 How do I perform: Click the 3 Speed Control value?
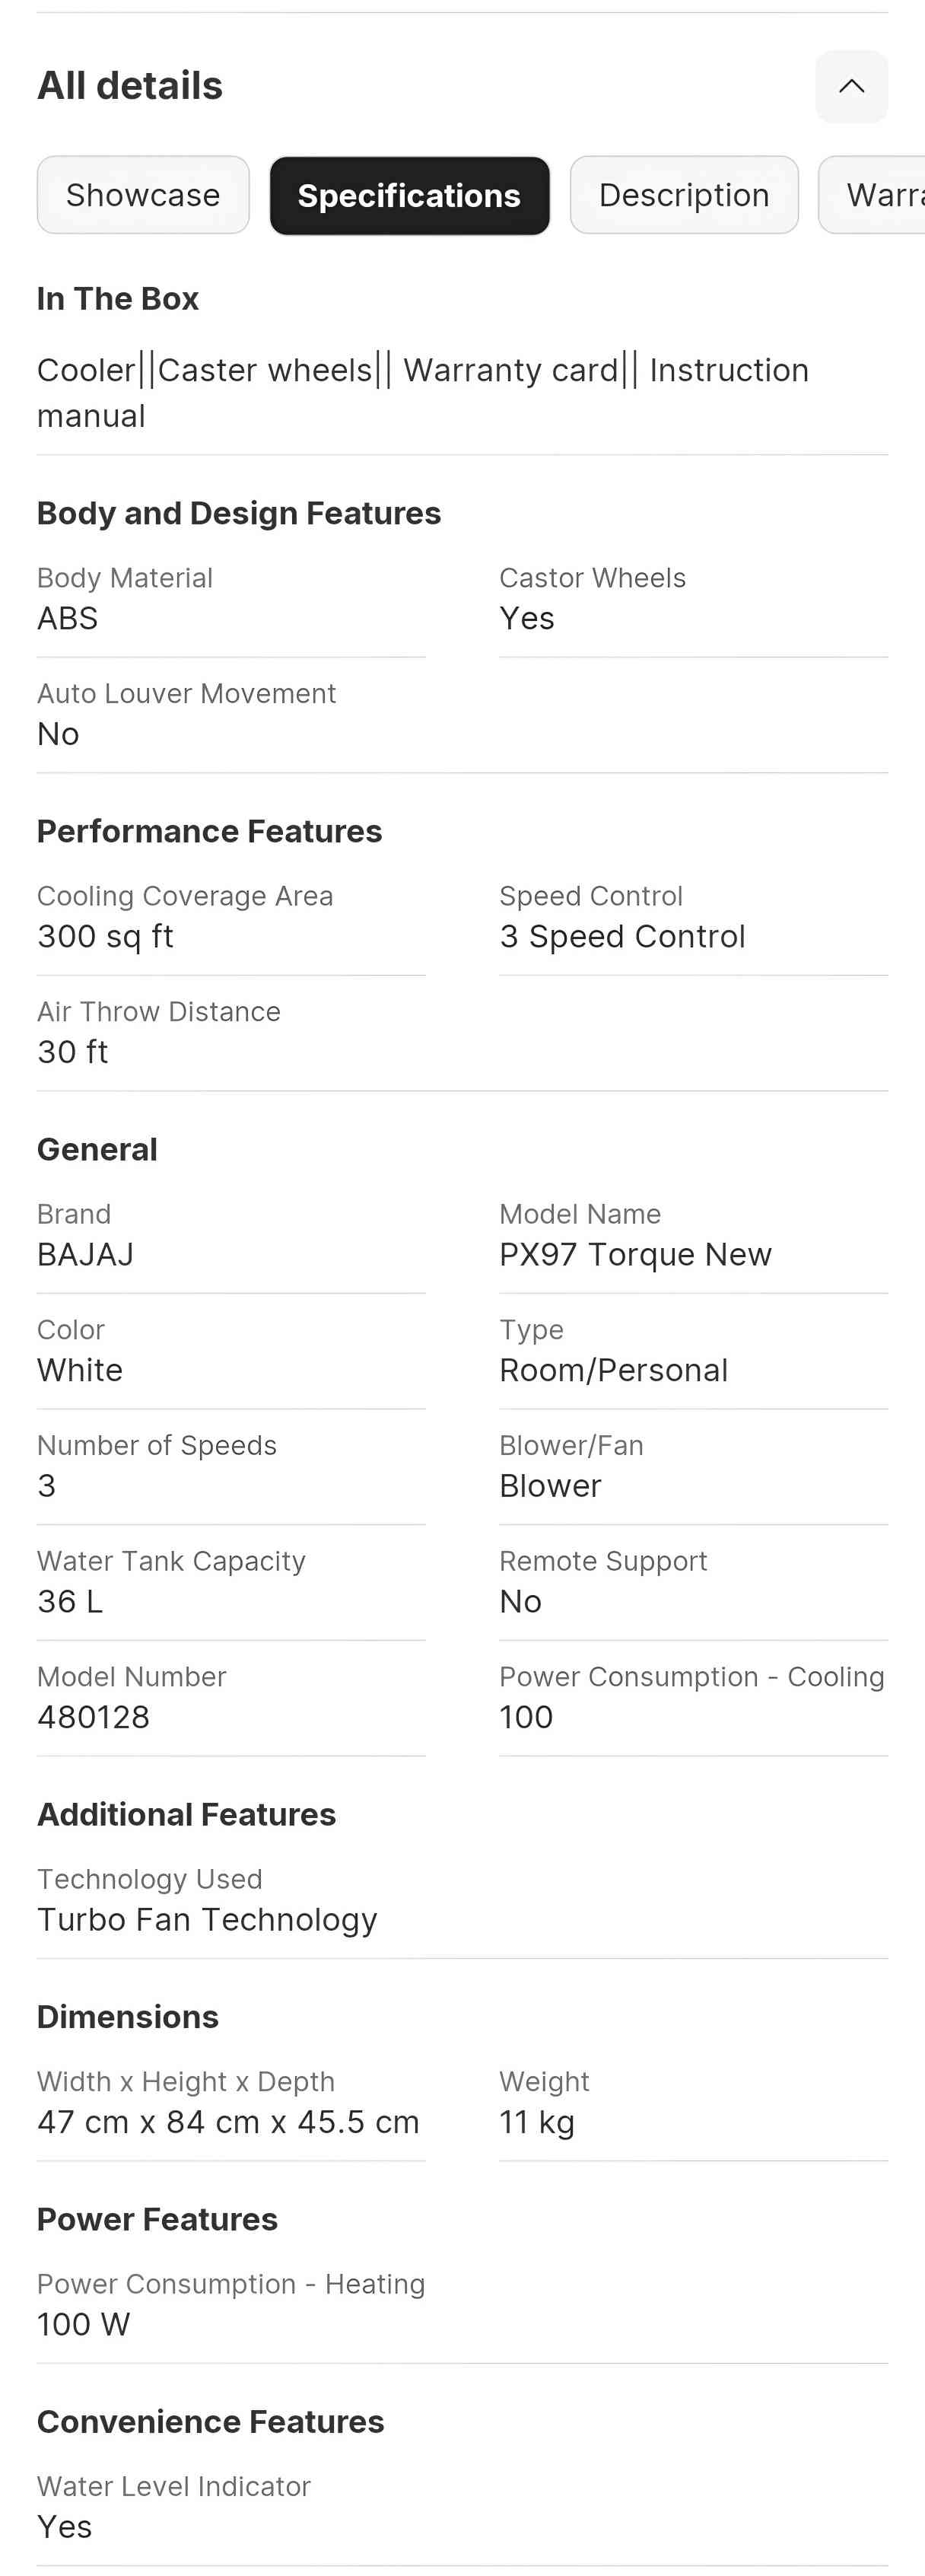[622, 937]
